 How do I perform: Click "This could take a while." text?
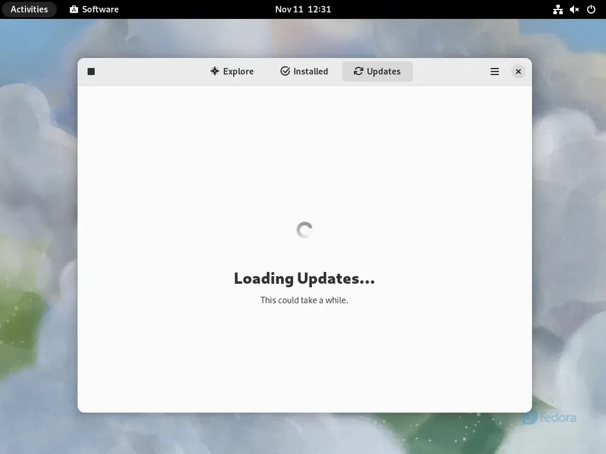tap(304, 300)
